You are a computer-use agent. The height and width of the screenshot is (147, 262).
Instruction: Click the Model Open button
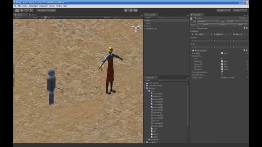coord(239,24)
